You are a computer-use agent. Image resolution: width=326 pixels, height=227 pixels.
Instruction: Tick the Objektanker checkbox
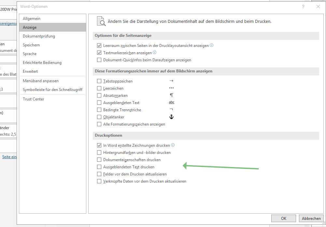99,117
